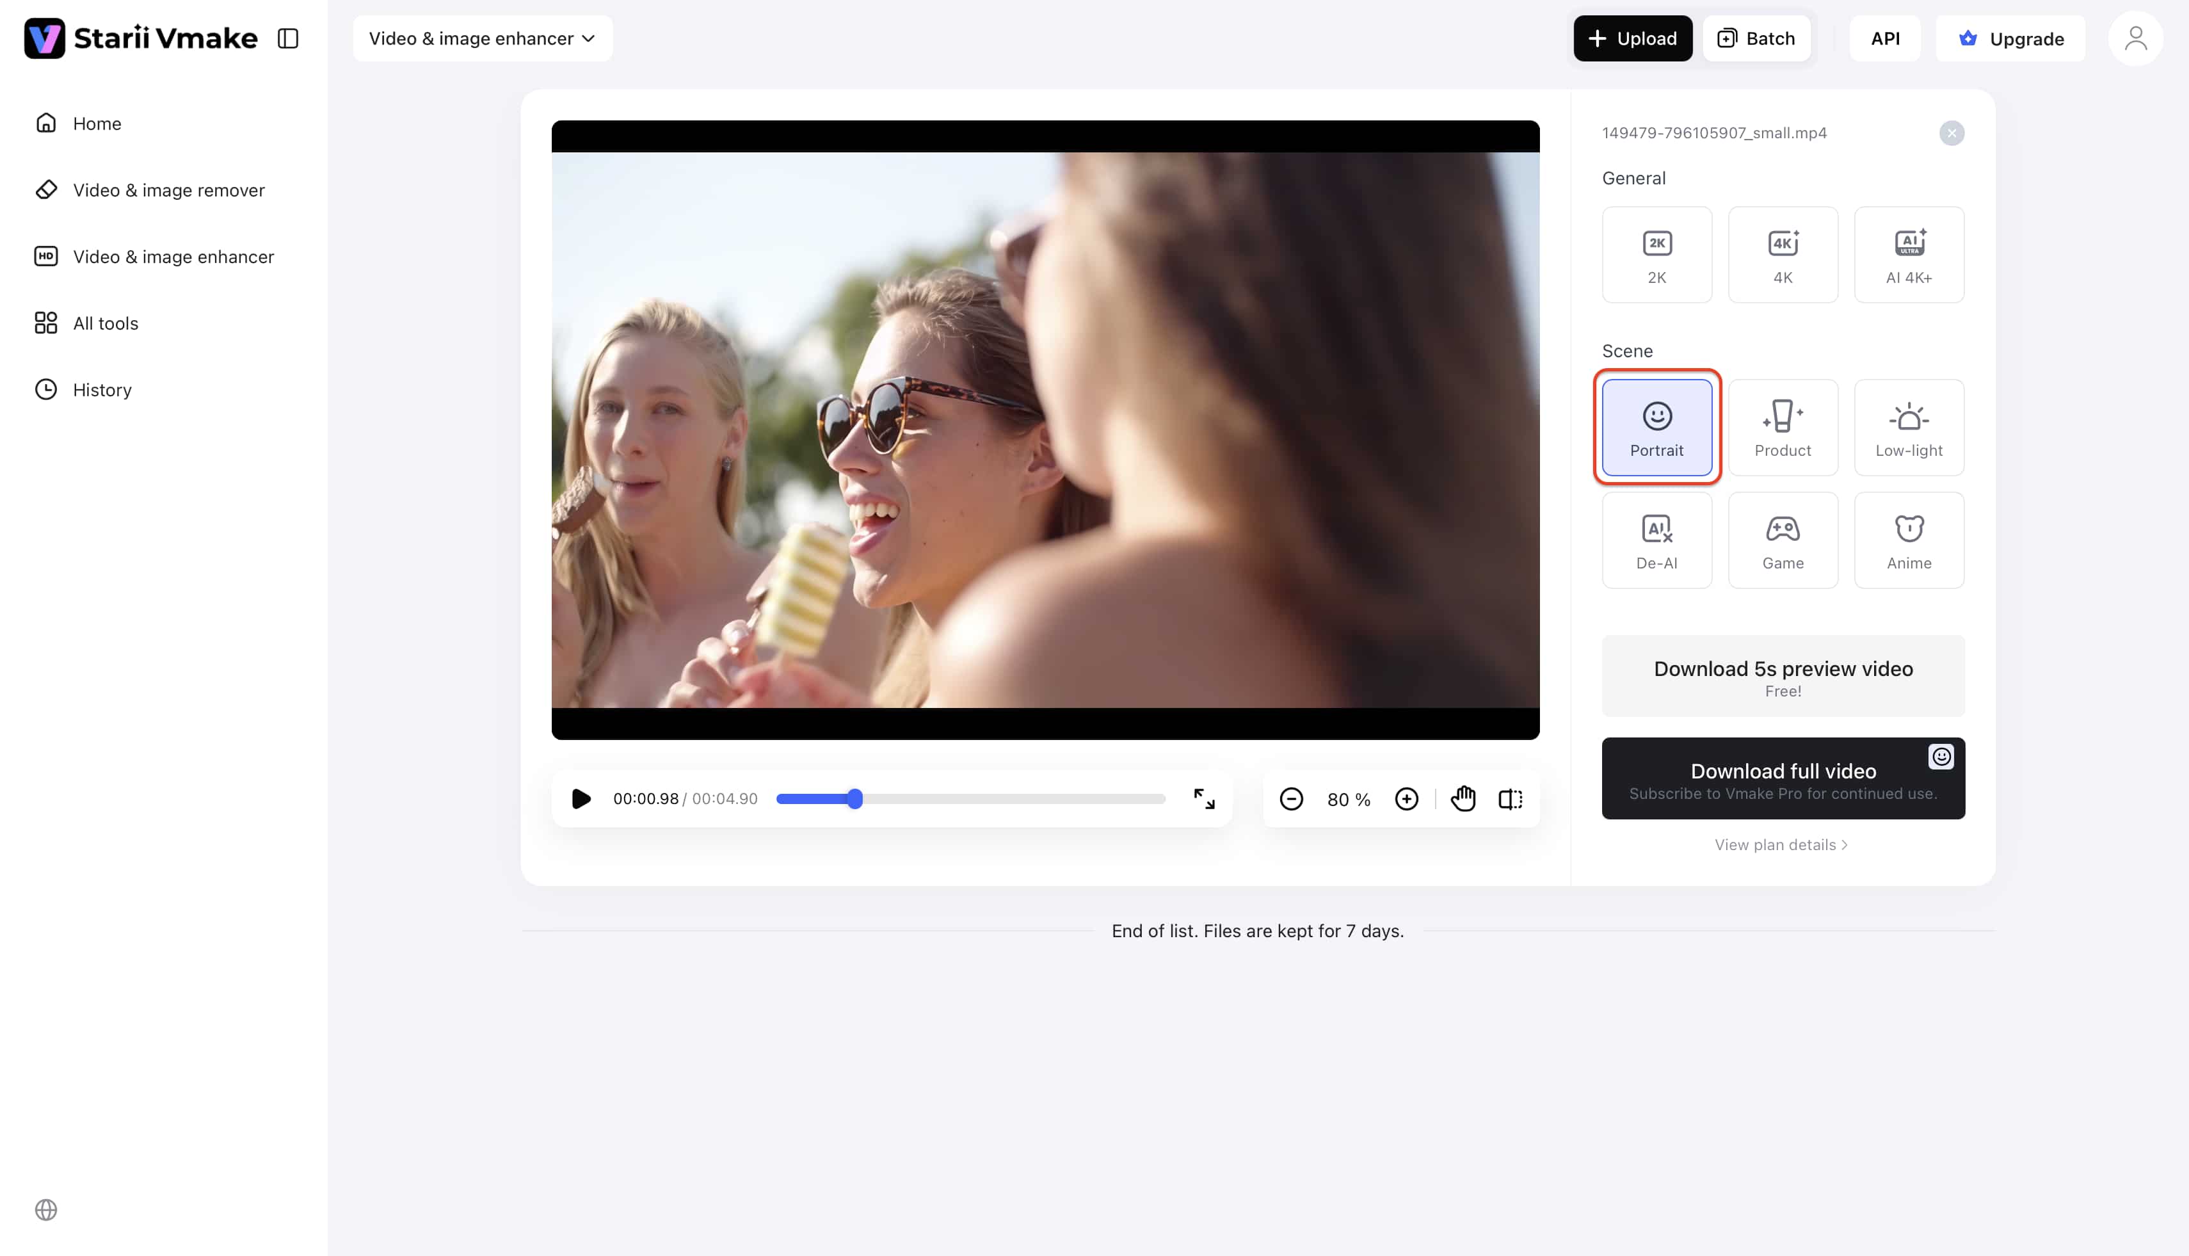Click the Starii Vmake logo
Image resolution: width=2189 pixels, height=1256 pixels.
point(141,38)
